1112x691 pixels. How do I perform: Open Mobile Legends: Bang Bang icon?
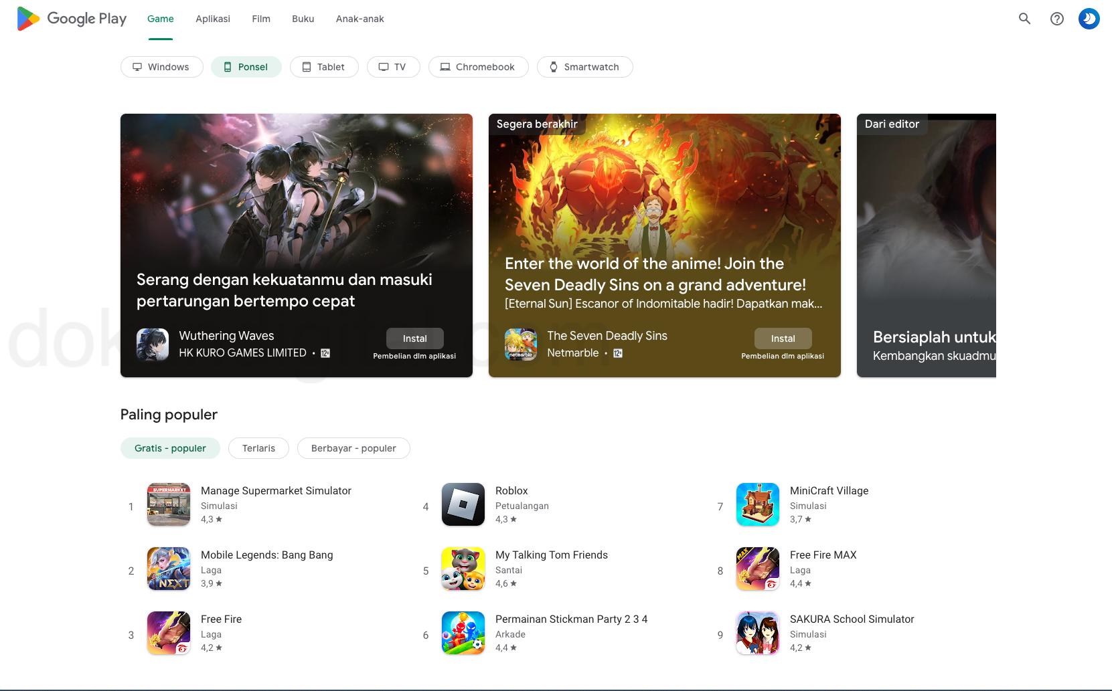tap(169, 569)
